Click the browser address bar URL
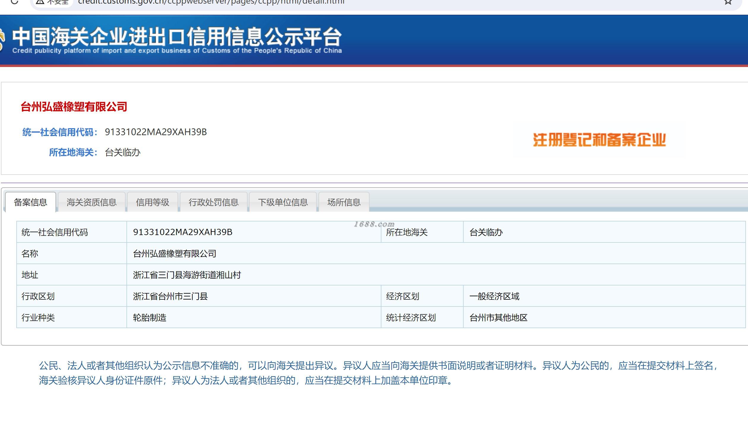 (211, 2)
